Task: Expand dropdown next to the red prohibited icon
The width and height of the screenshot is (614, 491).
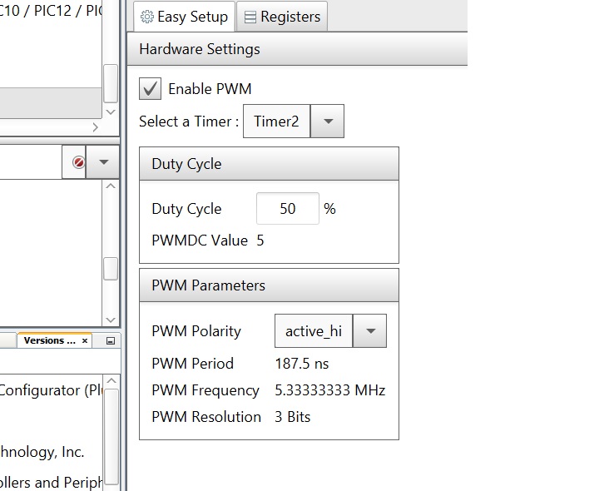Action: point(103,162)
